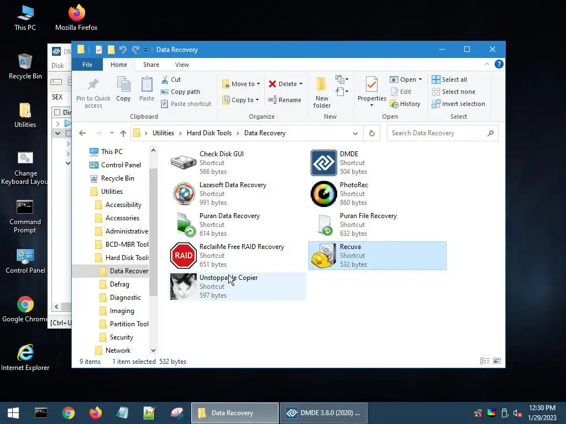This screenshot has width=566, height=424.
Task: Switch to details view layout icon
Action: click(x=484, y=361)
